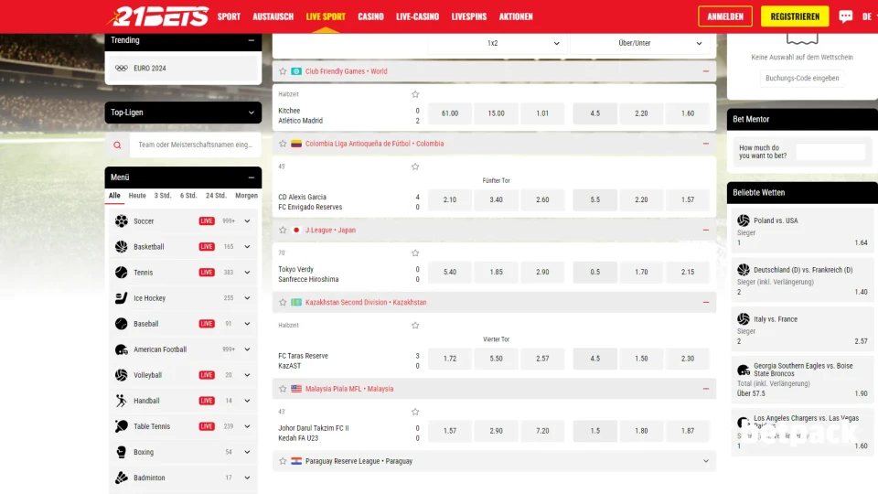Click the Bet Mentor amount input
This screenshot has width=878, height=494.
pyautogui.click(x=830, y=151)
